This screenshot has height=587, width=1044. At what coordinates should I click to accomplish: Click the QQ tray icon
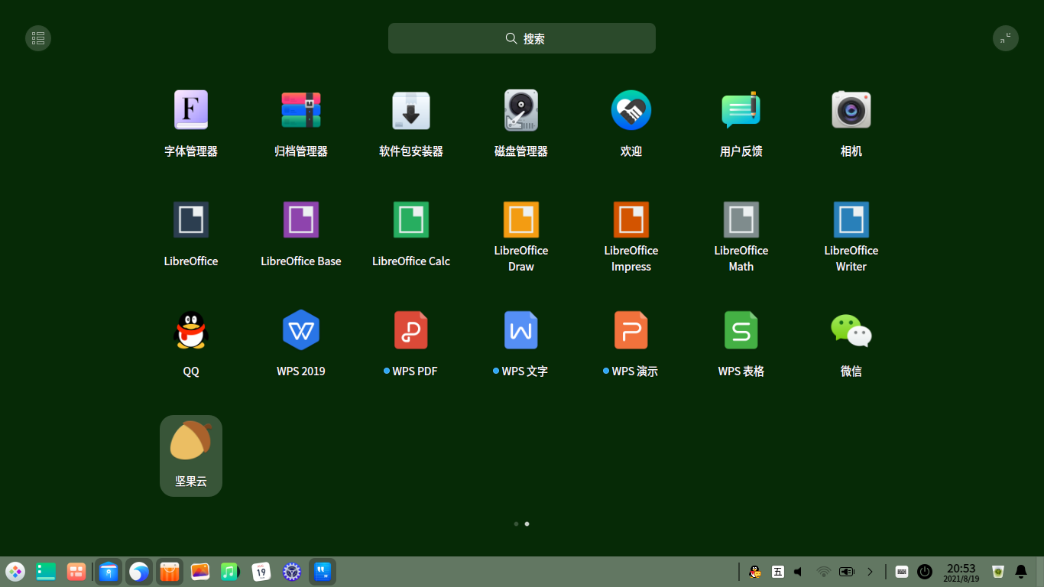(x=755, y=572)
